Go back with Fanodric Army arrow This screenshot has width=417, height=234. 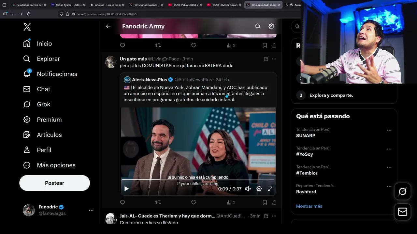click(x=108, y=26)
